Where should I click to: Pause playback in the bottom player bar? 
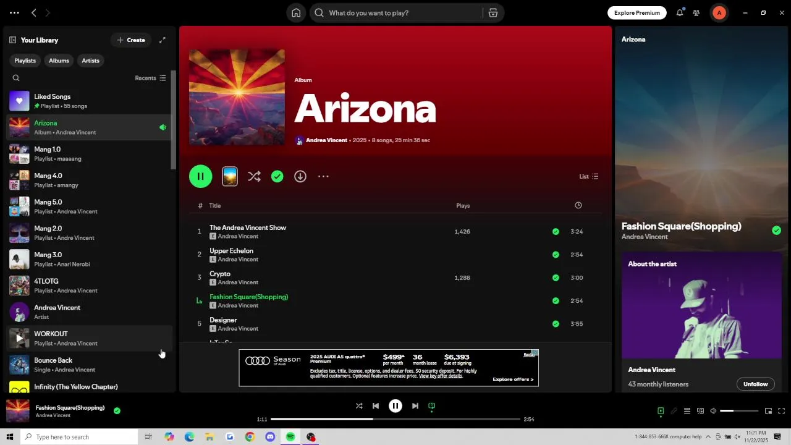pyautogui.click(x=395, y=406)
